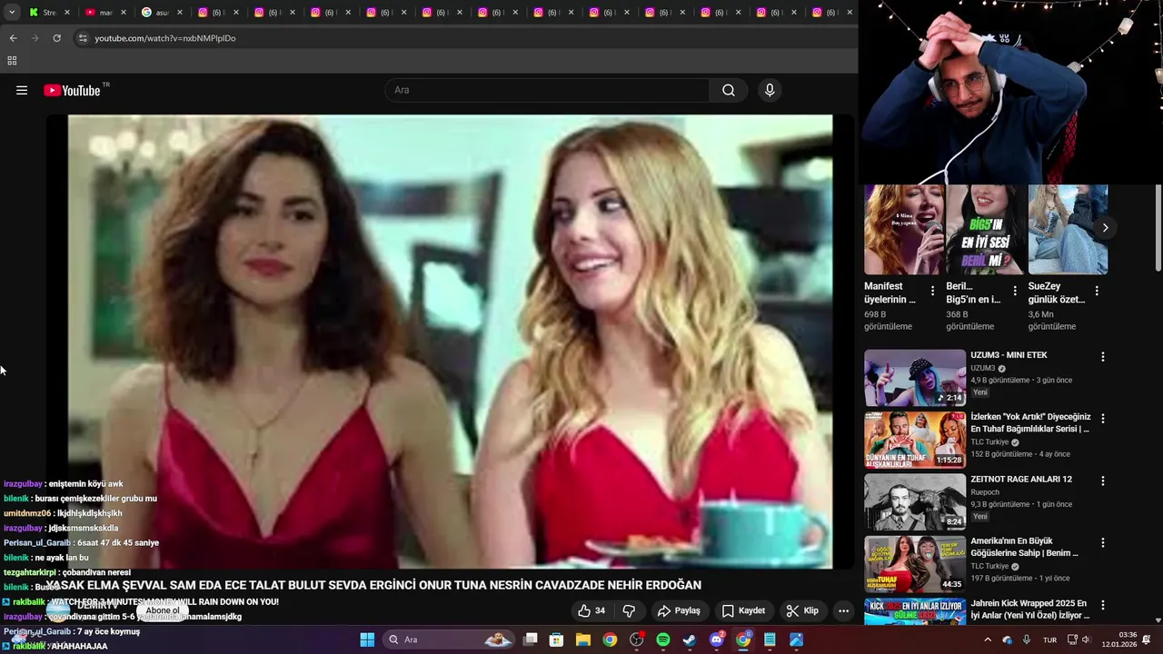1163x654 pixels.
Task: Open more actions ellipsis under the video
Action: (843, 610)
